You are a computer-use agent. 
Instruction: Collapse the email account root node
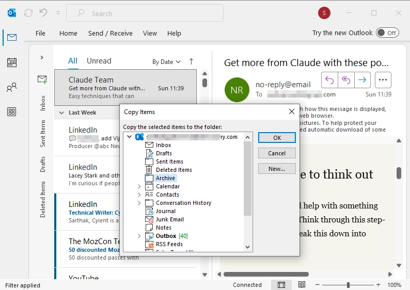(129, 137)
